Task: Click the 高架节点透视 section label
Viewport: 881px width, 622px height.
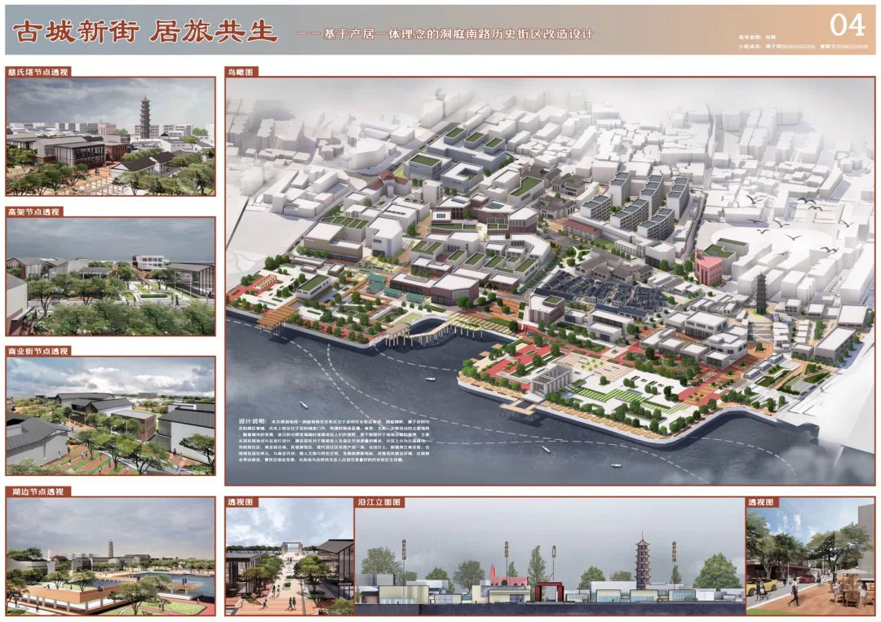Action: click(34, 211)
